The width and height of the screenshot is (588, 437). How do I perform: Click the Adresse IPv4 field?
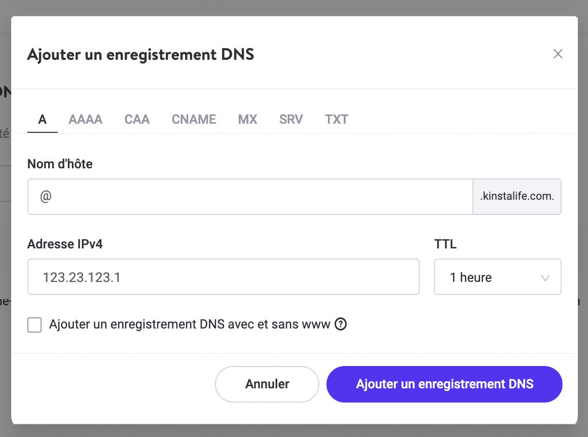click(x=223, y=277)
